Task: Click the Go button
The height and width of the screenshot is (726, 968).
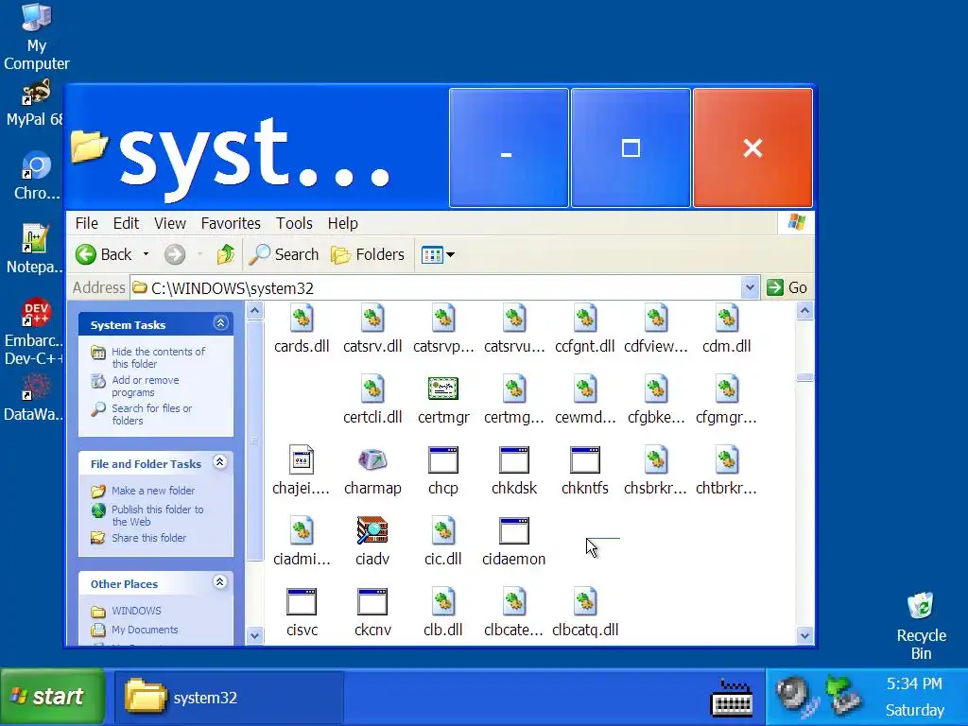Action: click(x=786, y=287)
